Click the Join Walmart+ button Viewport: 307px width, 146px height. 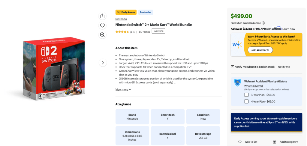pos(260,50)
